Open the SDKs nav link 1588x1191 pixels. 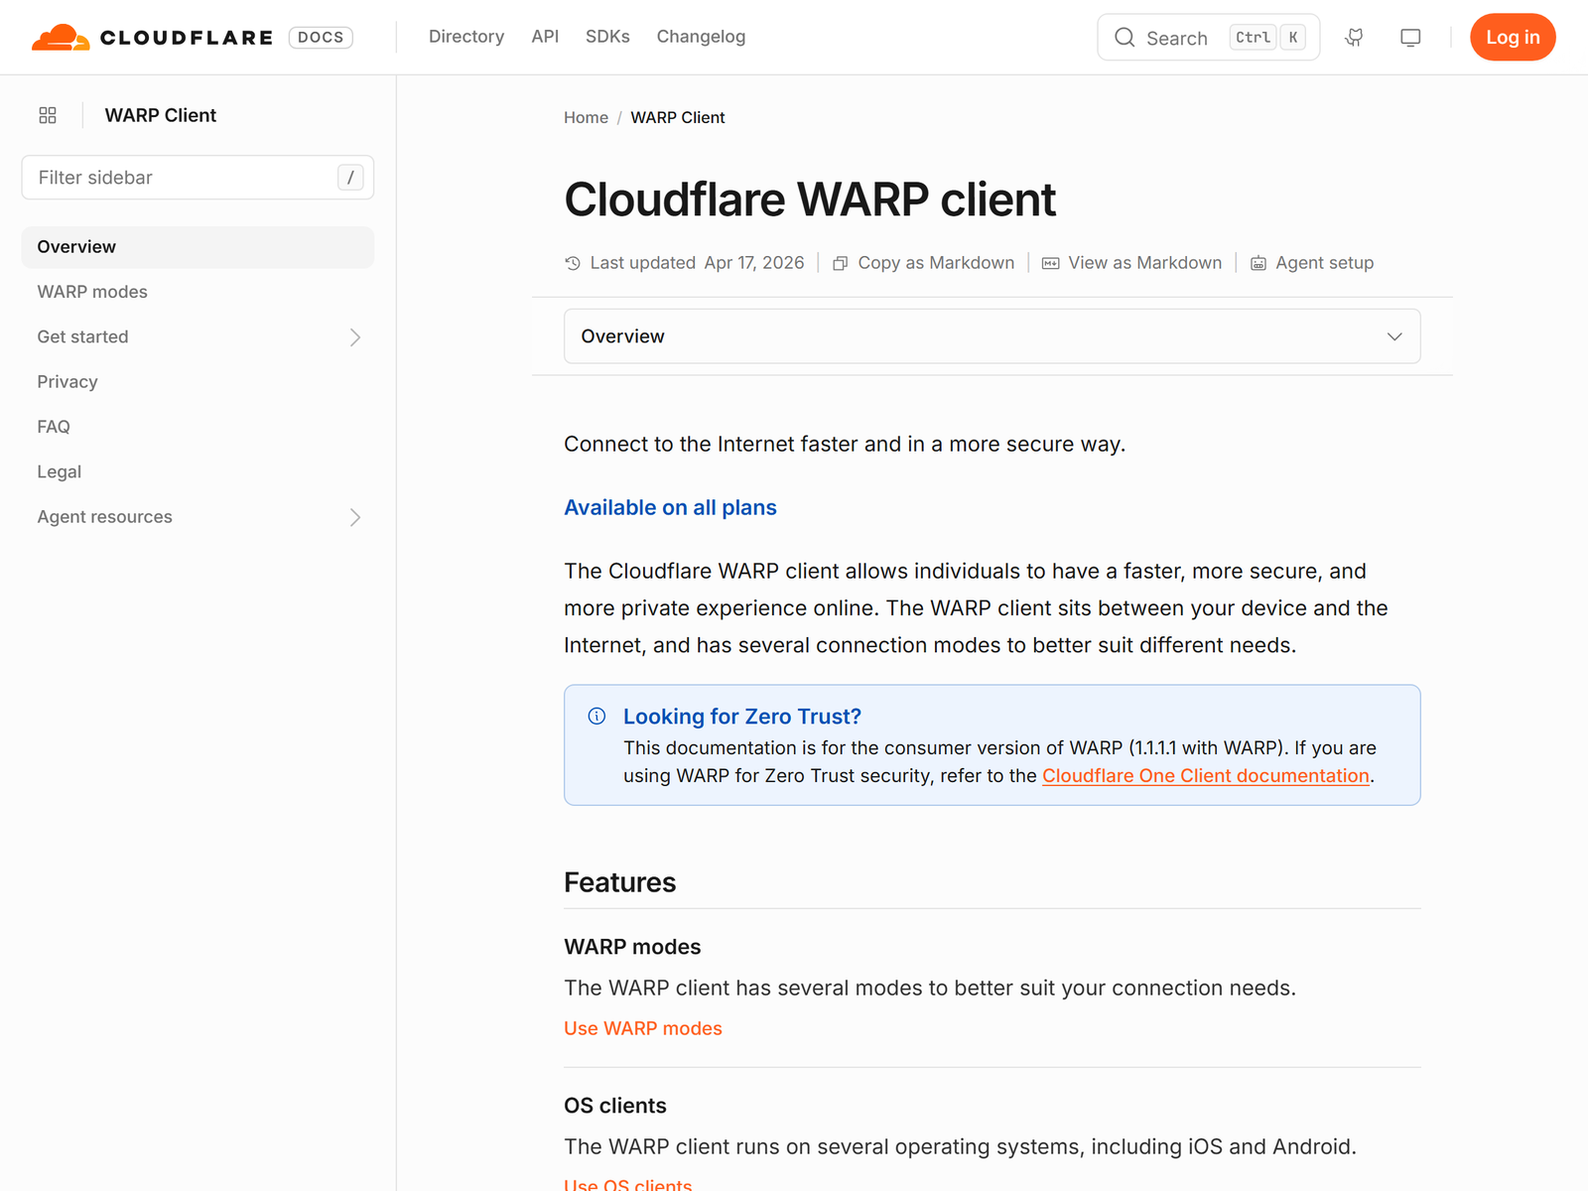[607, 37]
